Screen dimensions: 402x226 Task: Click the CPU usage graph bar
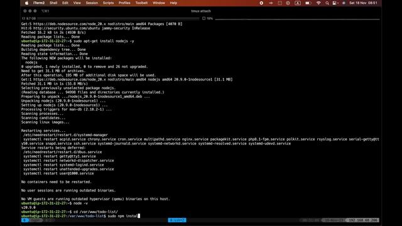(x=297, y=19)
